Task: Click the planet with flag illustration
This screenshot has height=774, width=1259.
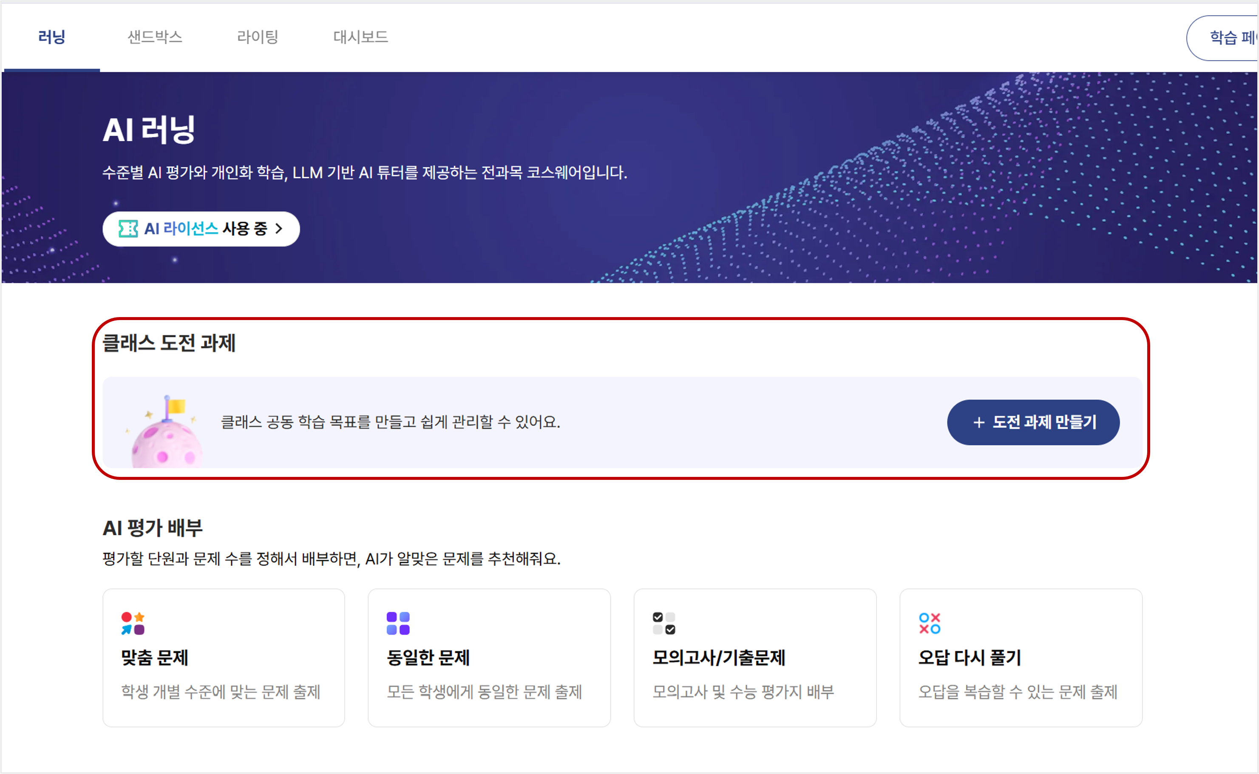Action: coord(164,431)
